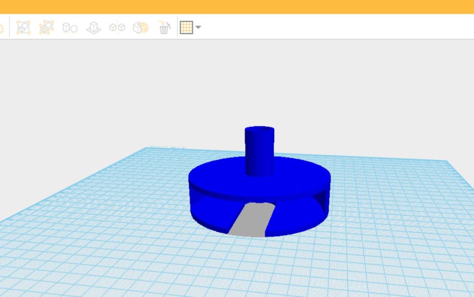Click the place on platform icon

coord(94,28)
